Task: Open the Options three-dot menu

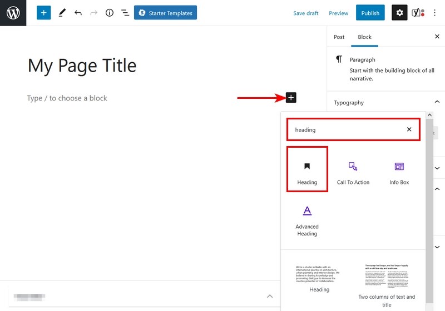Action: (x=435, y=13)
